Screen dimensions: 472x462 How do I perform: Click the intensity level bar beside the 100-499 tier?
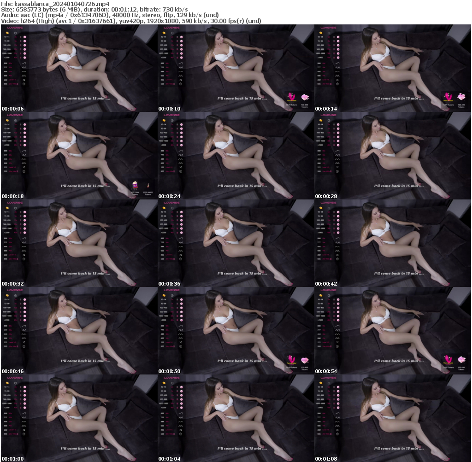20,45
